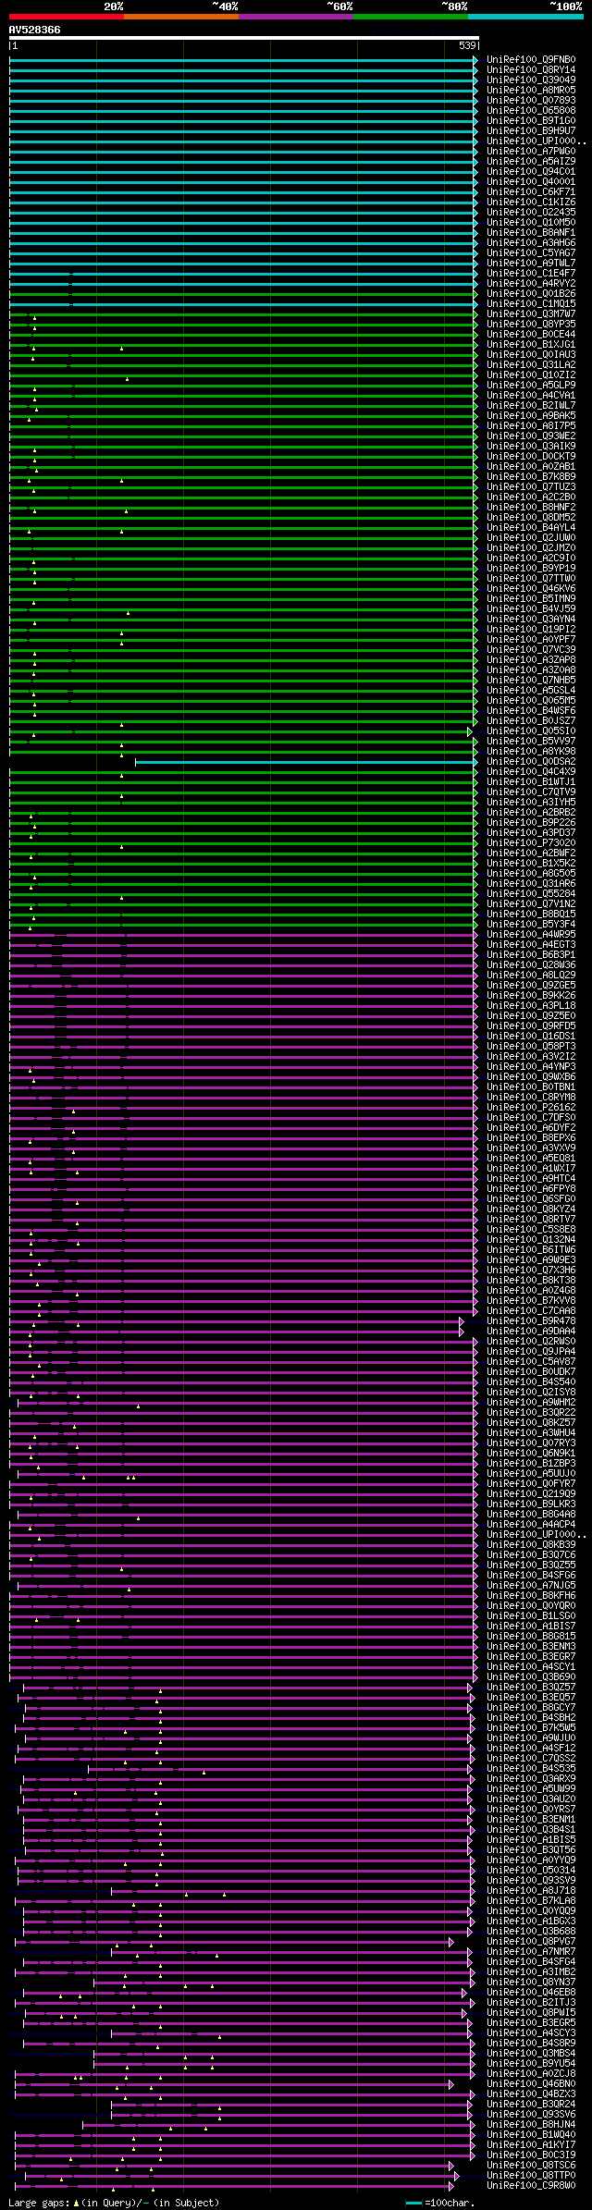The width and height of the screenshot is (592, 2210).
Task: Select label UniRef100_C1E4F7
Action: (x=531, y=274)
